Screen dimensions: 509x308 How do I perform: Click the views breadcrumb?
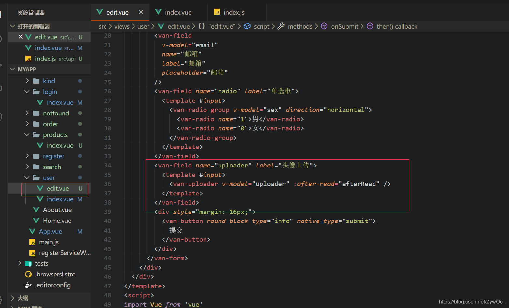pos(122,26)
